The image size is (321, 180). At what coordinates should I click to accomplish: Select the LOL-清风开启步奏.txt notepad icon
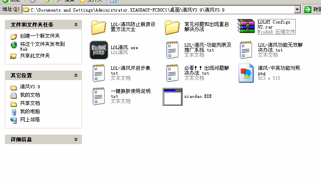(99, 73)
